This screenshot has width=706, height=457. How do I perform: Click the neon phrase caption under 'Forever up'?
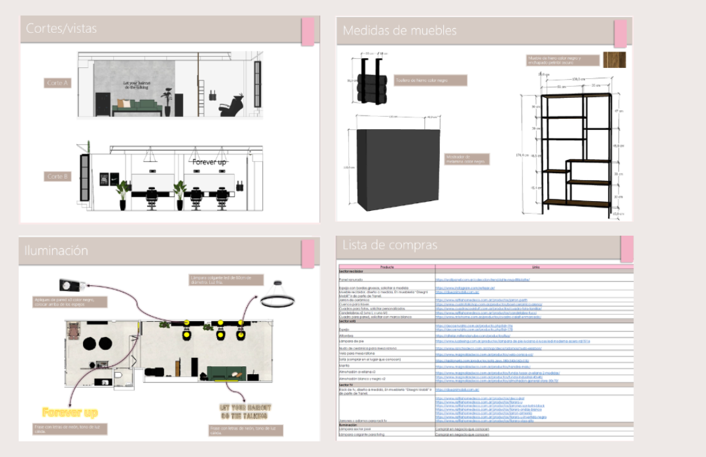[x=70, y=429]
